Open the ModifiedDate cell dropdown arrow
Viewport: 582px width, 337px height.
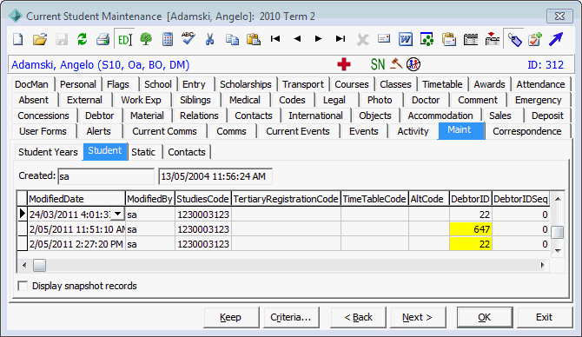pyautogui.click(x=117, y=214)
